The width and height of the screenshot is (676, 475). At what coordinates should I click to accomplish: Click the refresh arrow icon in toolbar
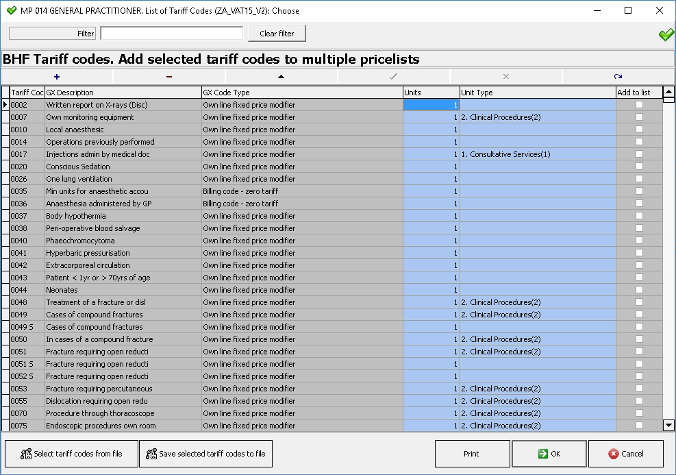point(618,77)
